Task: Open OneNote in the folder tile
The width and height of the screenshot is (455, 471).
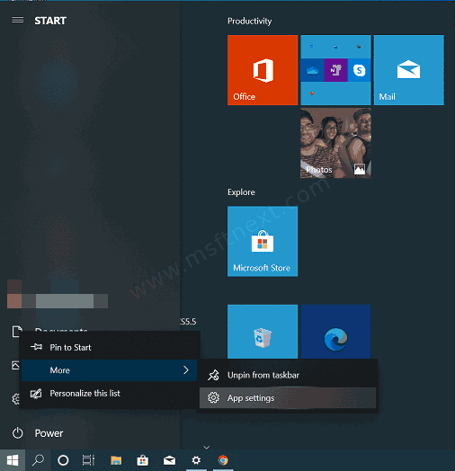Action: tap(335, 70)
